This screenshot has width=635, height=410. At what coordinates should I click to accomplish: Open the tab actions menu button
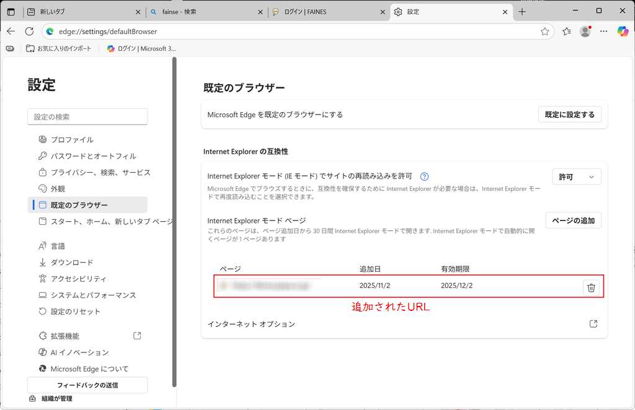pyautogui.click(x=11, y=12)
